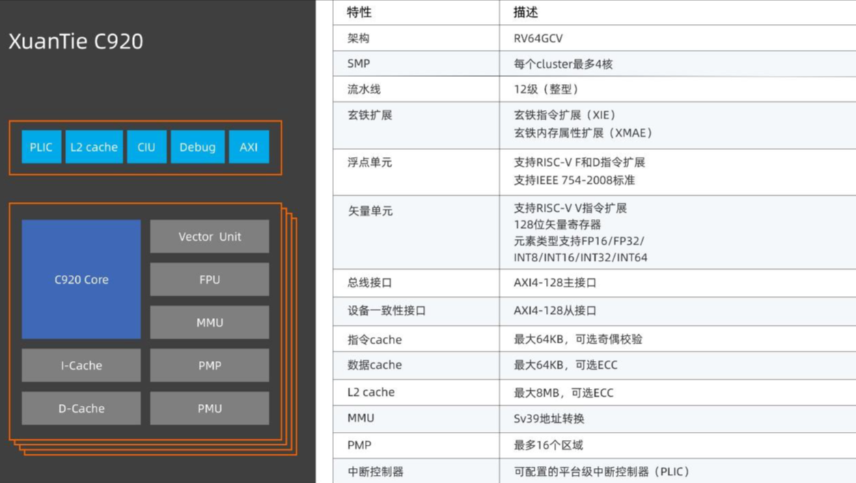Select the FPU block
Screen dimensions: 856x483
point(210,279)
